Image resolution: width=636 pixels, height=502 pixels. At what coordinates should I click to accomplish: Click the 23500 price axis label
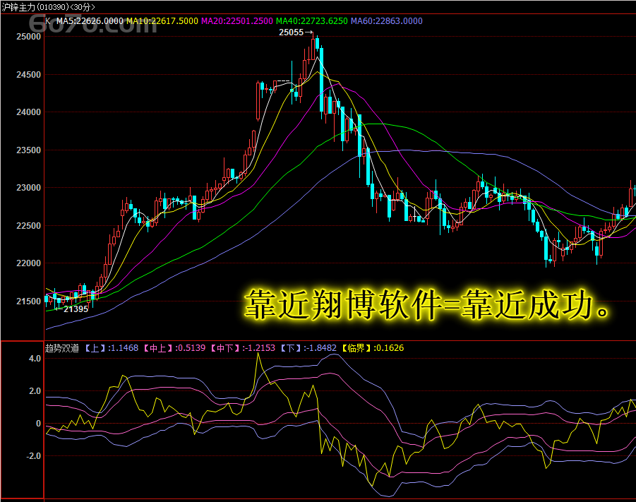click(x=28, y=150)
